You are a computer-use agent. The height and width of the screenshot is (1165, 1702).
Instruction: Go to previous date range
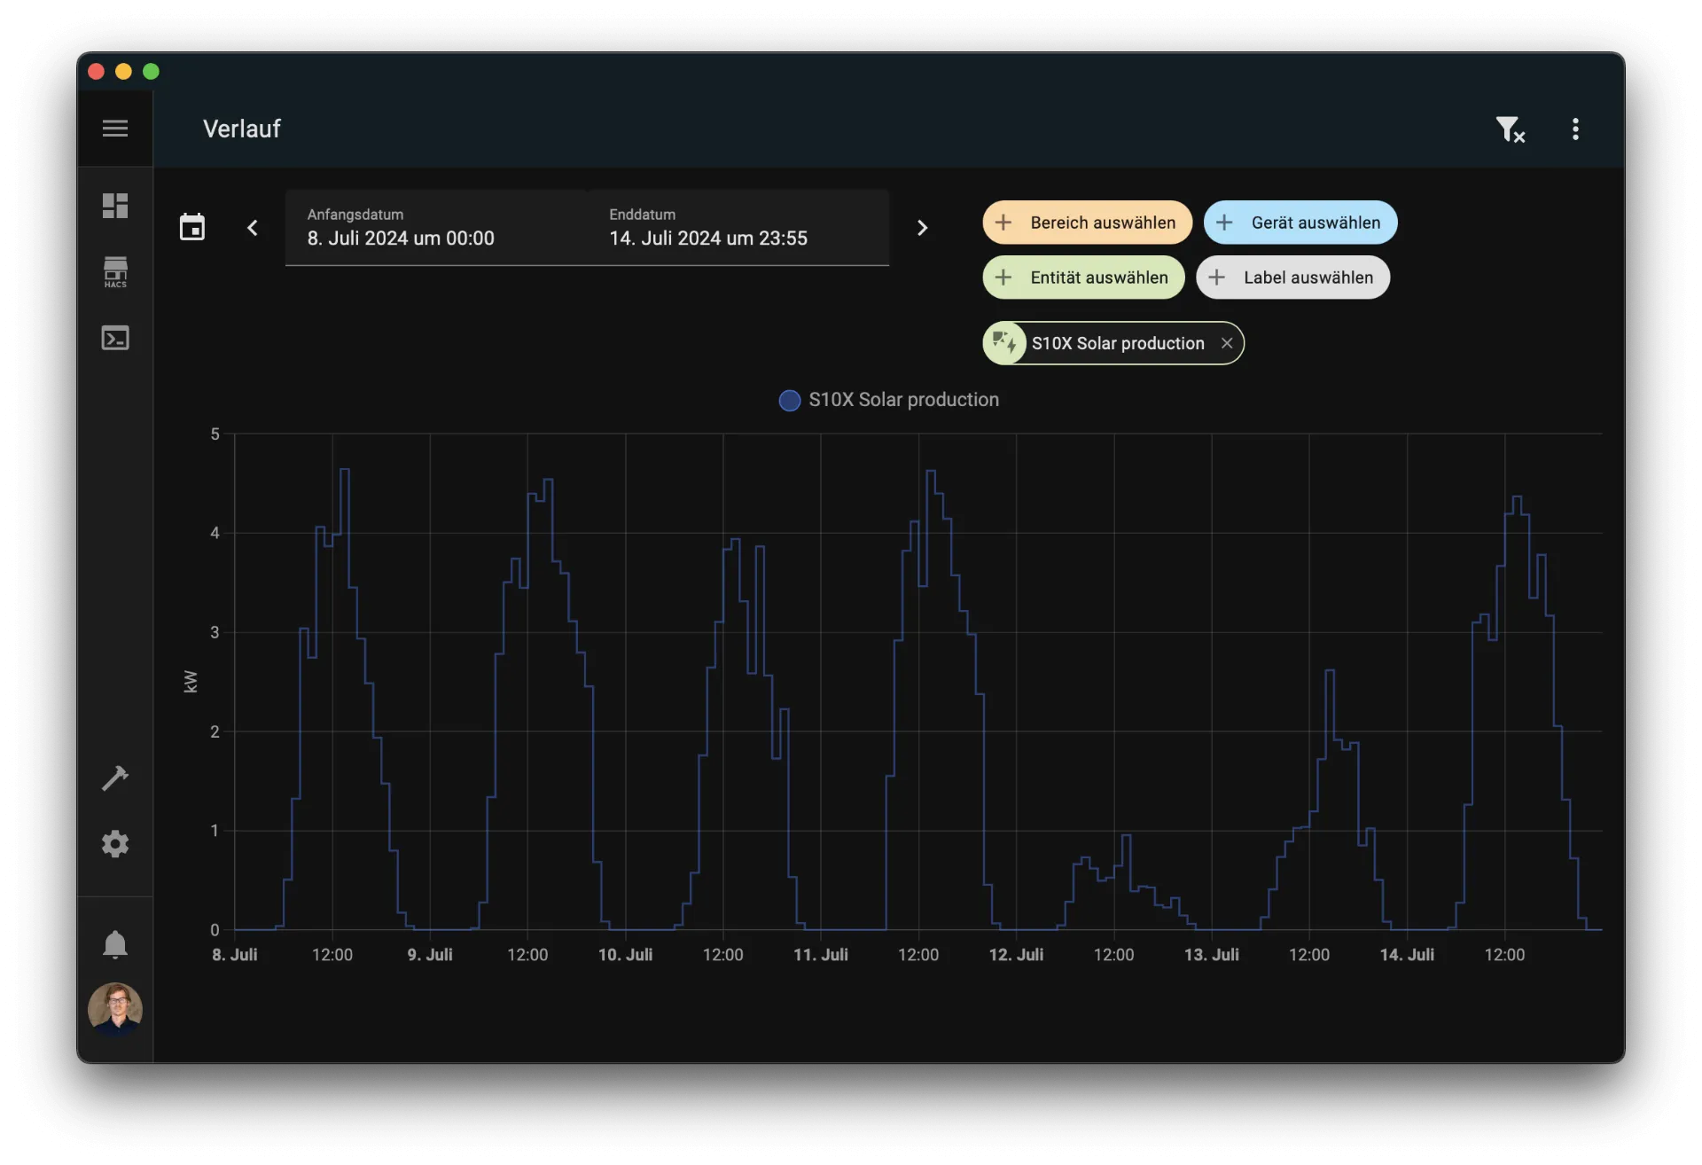click(x=253, y=228)
